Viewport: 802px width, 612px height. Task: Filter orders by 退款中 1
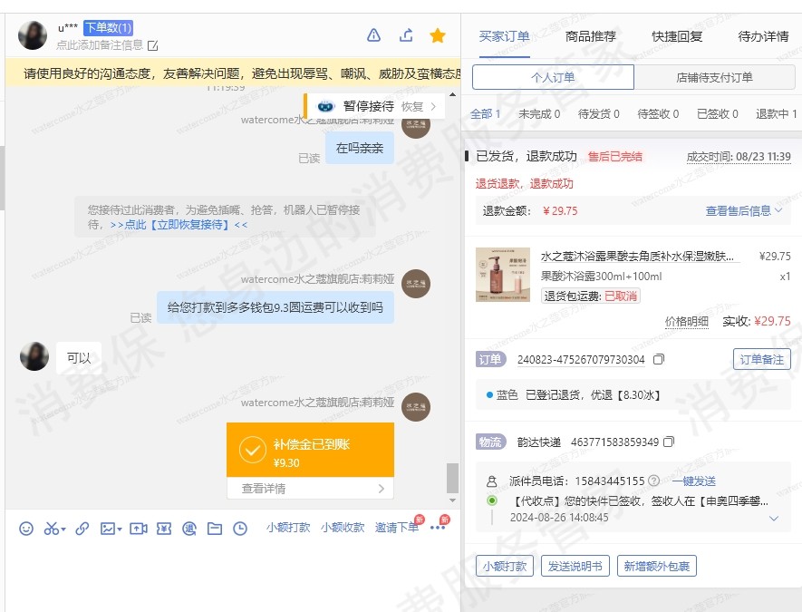coord(777,113)
